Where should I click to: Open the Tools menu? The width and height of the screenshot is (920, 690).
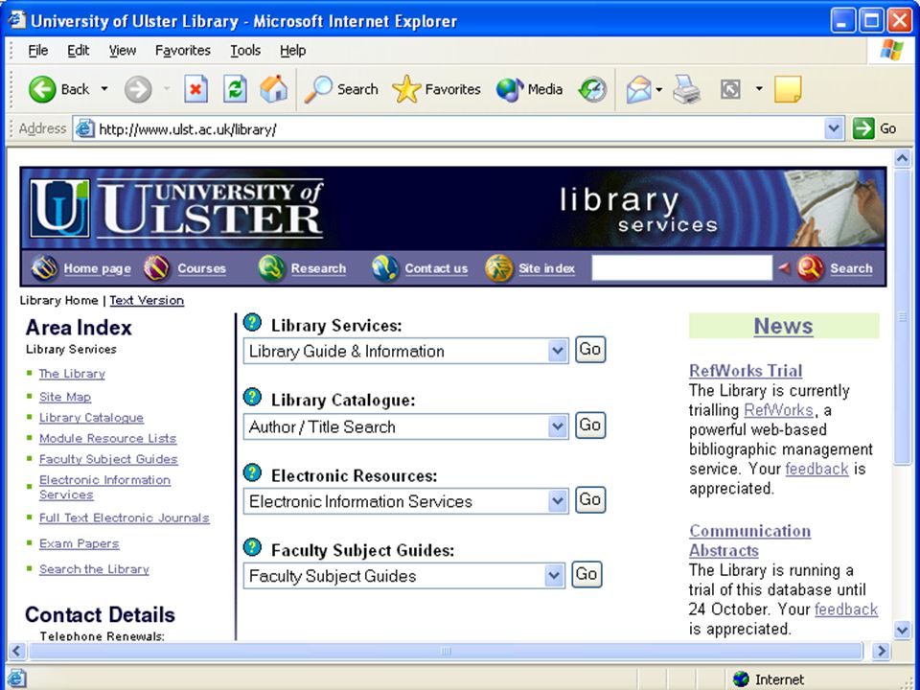pos(245,51)
